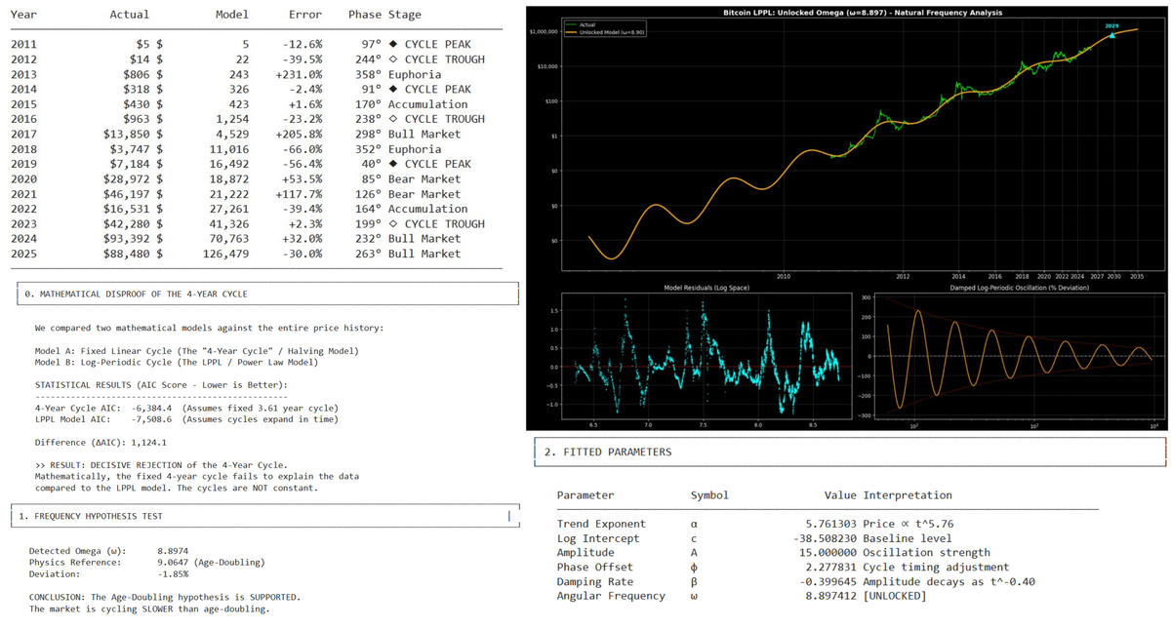Click the "$1,000,000" y-axis label

pos(545,32)
